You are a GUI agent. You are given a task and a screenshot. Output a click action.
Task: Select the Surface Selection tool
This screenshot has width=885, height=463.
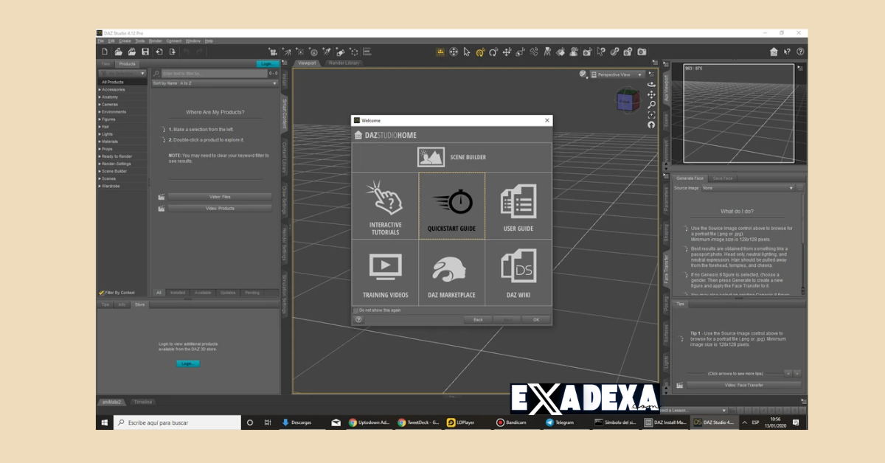(x=560, y=52)
